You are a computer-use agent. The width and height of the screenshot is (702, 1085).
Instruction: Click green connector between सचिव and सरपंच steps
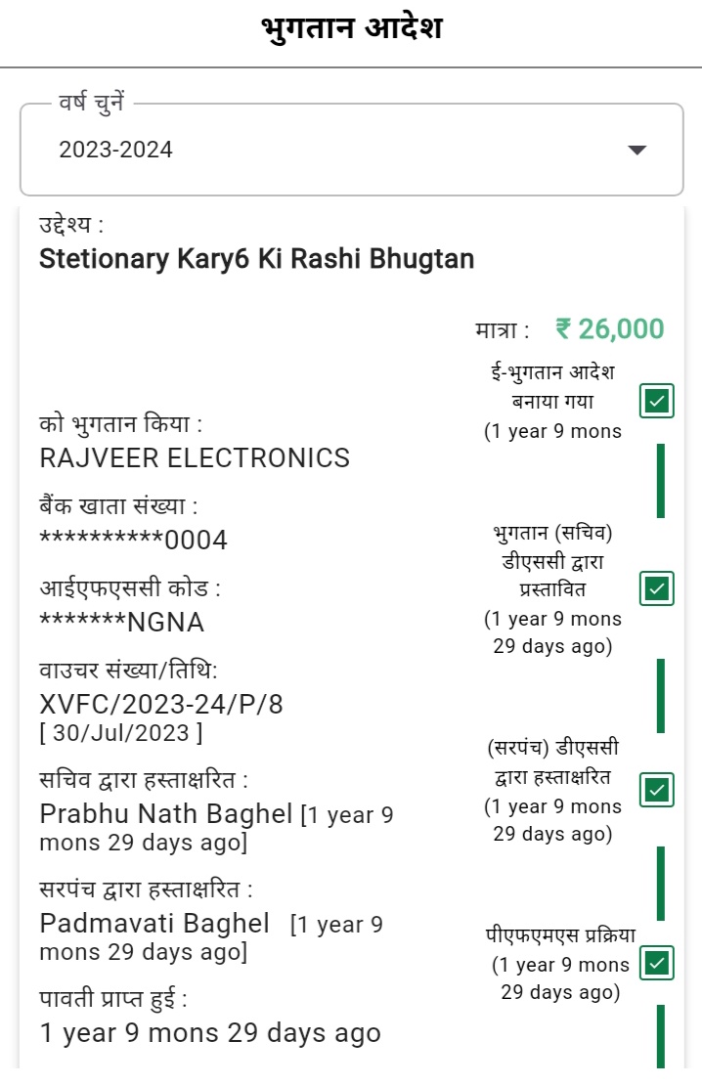[661, 696]
